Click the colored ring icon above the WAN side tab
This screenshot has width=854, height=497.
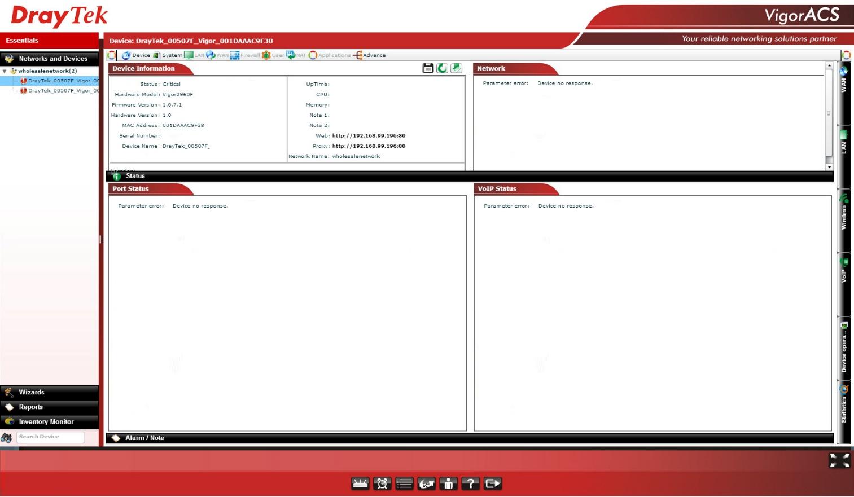tap(846, 55)
